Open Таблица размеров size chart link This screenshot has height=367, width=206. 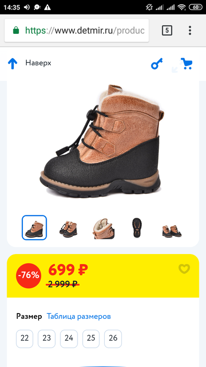point(78,316)
